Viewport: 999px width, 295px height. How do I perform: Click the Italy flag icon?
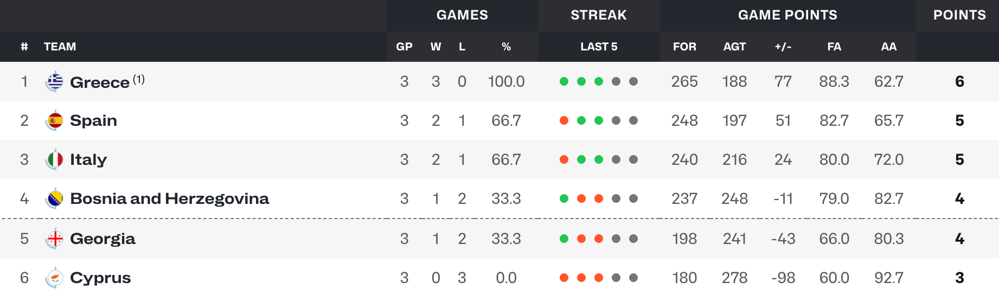55,159
